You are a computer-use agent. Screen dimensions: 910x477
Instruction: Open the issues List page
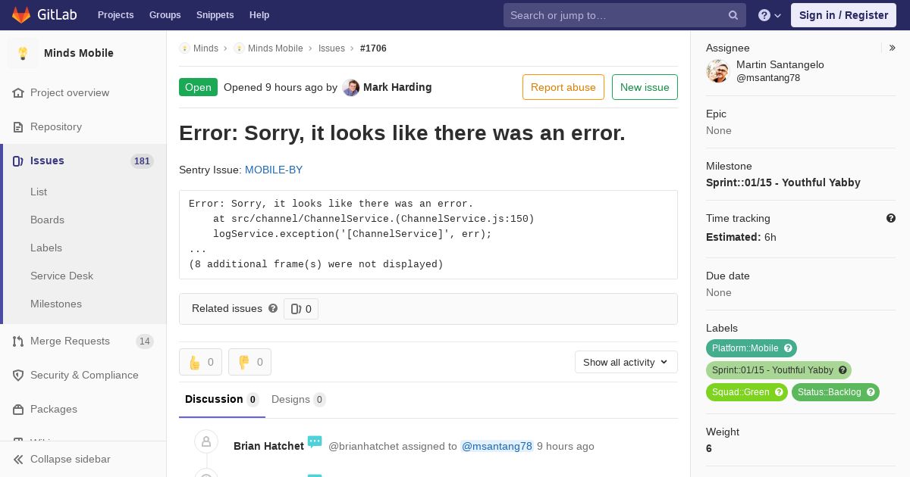(39, 192)
